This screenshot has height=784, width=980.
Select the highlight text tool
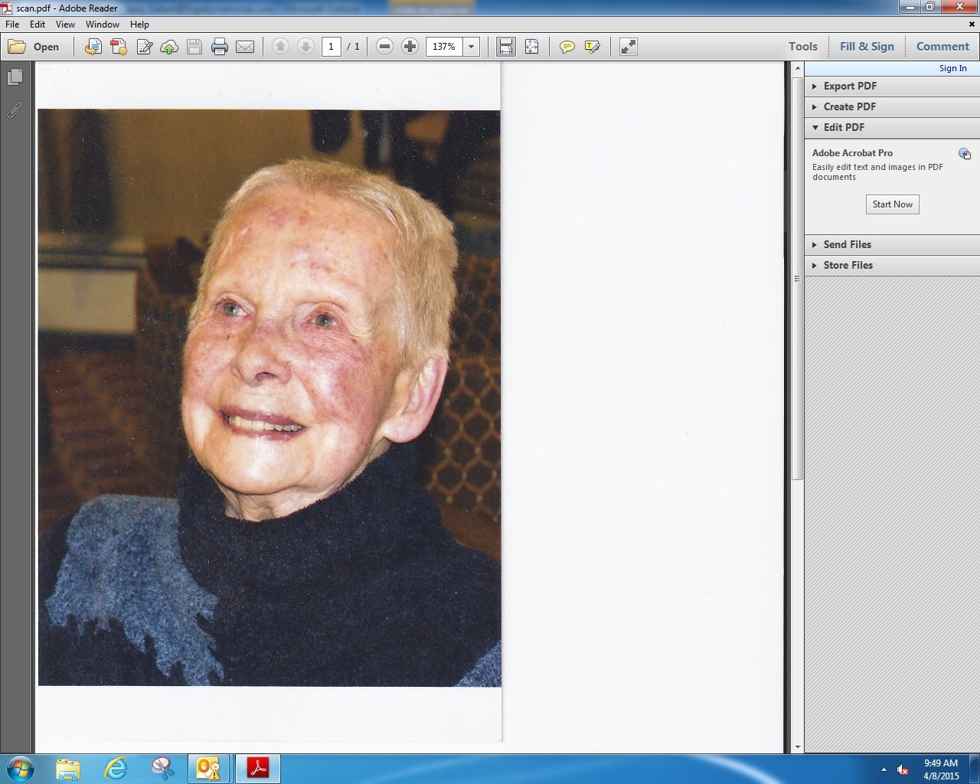pyautogui.click(x=591, y=47)
